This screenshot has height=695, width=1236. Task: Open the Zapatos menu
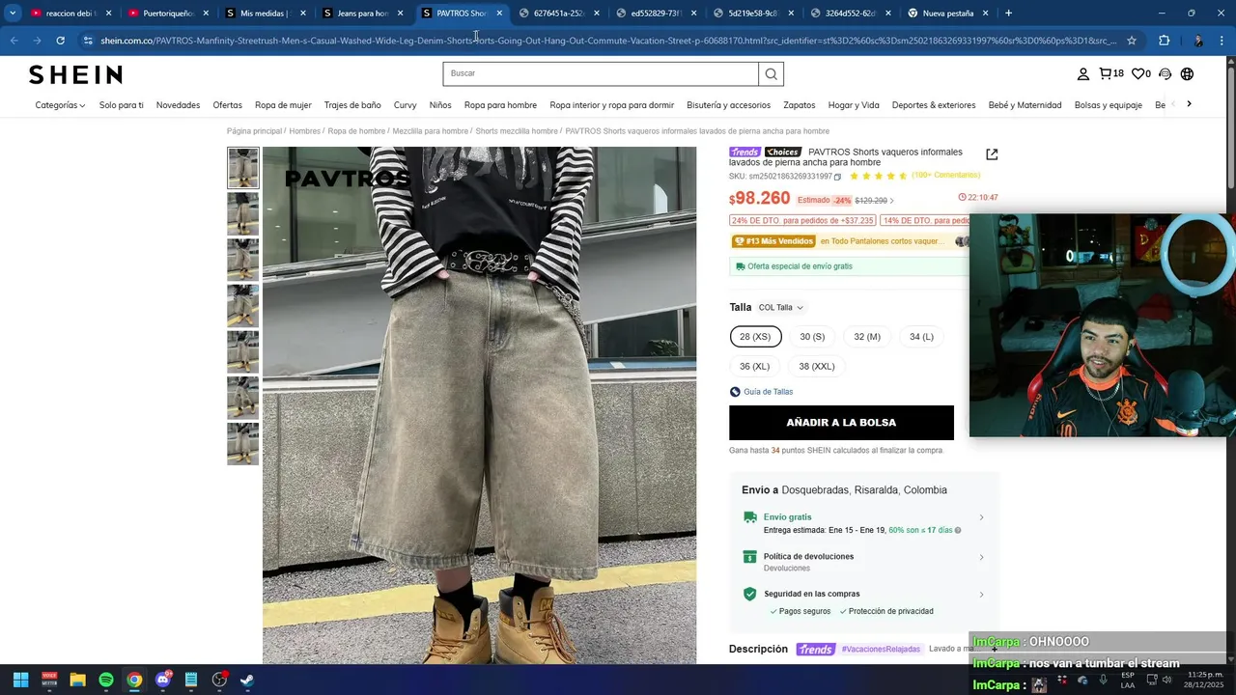[800, 105]
